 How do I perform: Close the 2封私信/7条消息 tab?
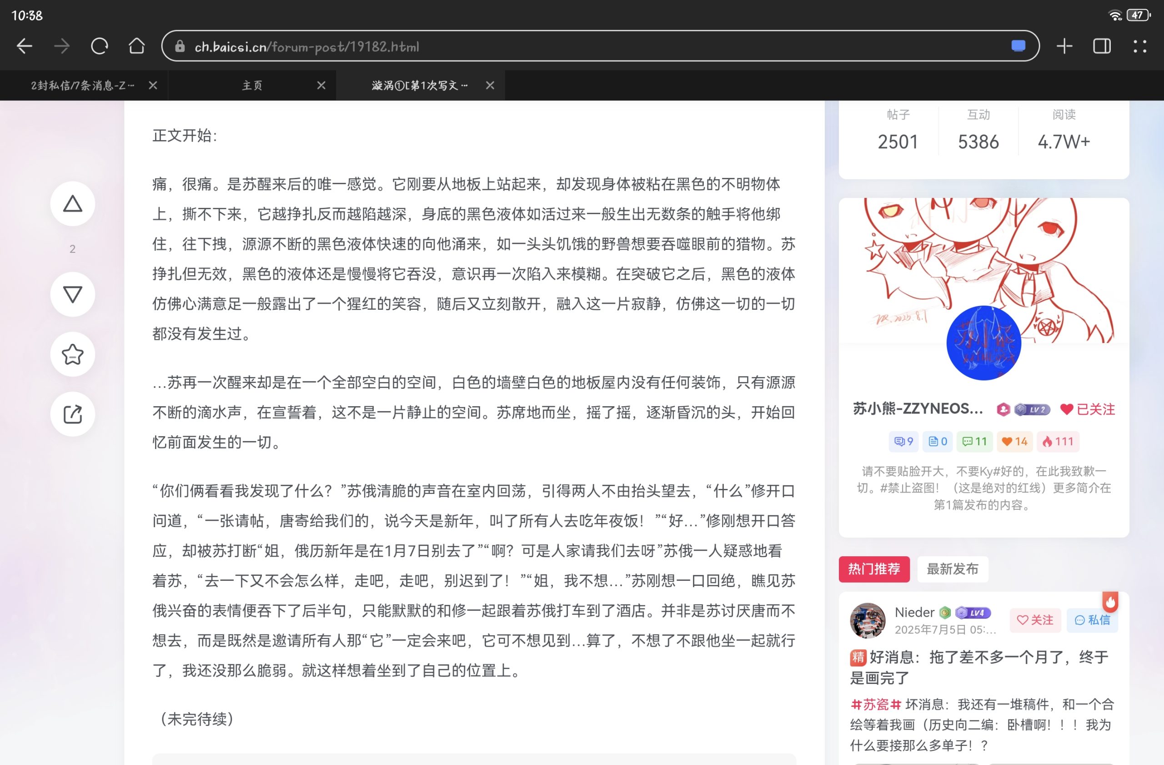tap(153, 86)
